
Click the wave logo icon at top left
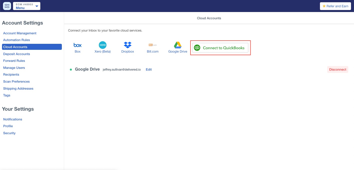(x=7, y=6)
